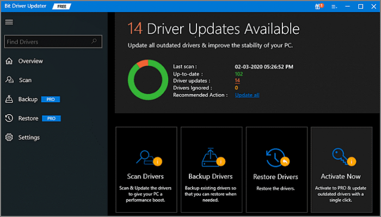This screenshot has height=217, width=381.
Task: Click into the Find Drivers search field
Action: coord(53,41)
